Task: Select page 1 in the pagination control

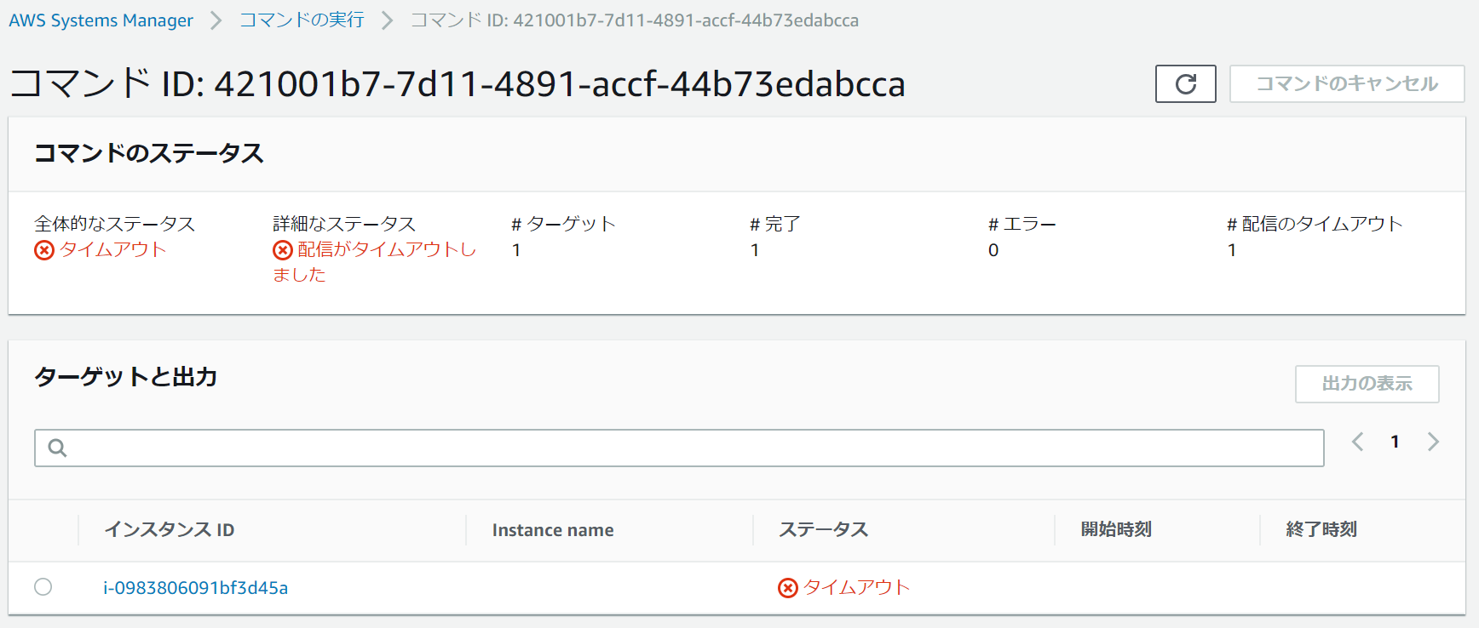Action: pyautogui.click(x=1395, y=442)
